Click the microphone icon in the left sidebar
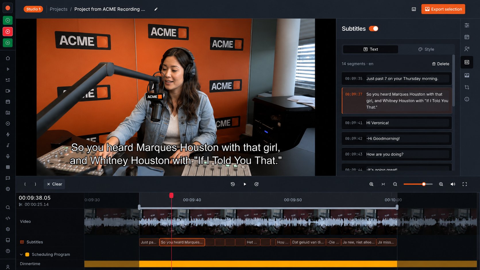 click(8, 156)
